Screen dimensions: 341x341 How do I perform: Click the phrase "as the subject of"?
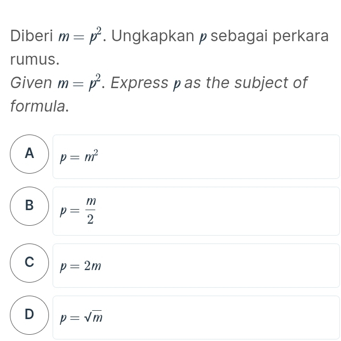pos(246,83)
